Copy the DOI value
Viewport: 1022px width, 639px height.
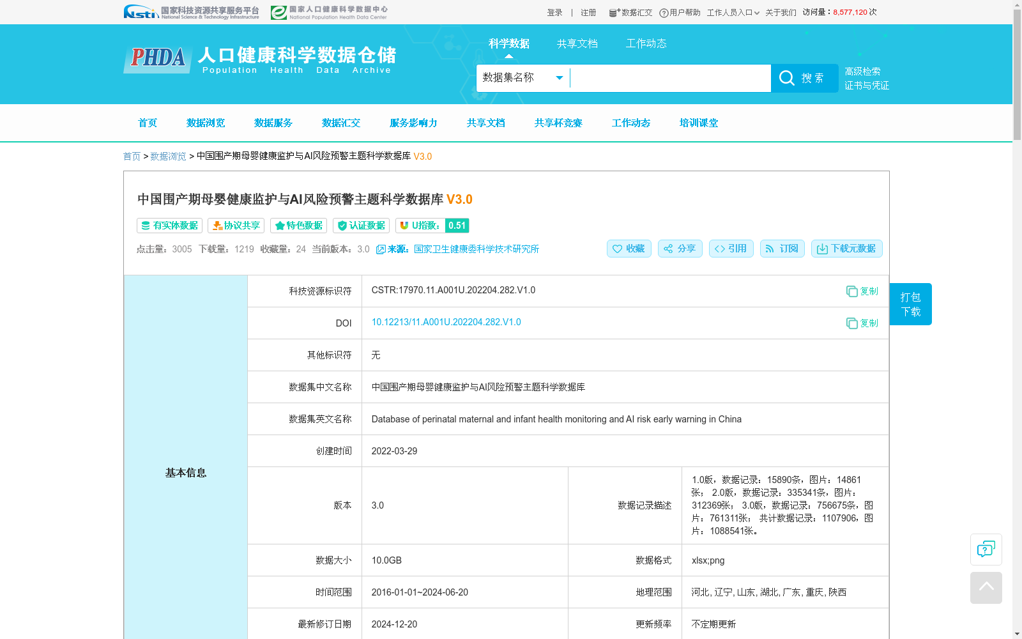point(862,323)
